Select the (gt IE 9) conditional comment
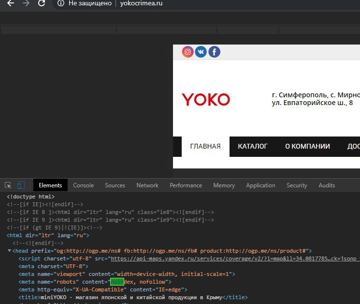This screenshot has width=360, height=304. tap(55, 228)
